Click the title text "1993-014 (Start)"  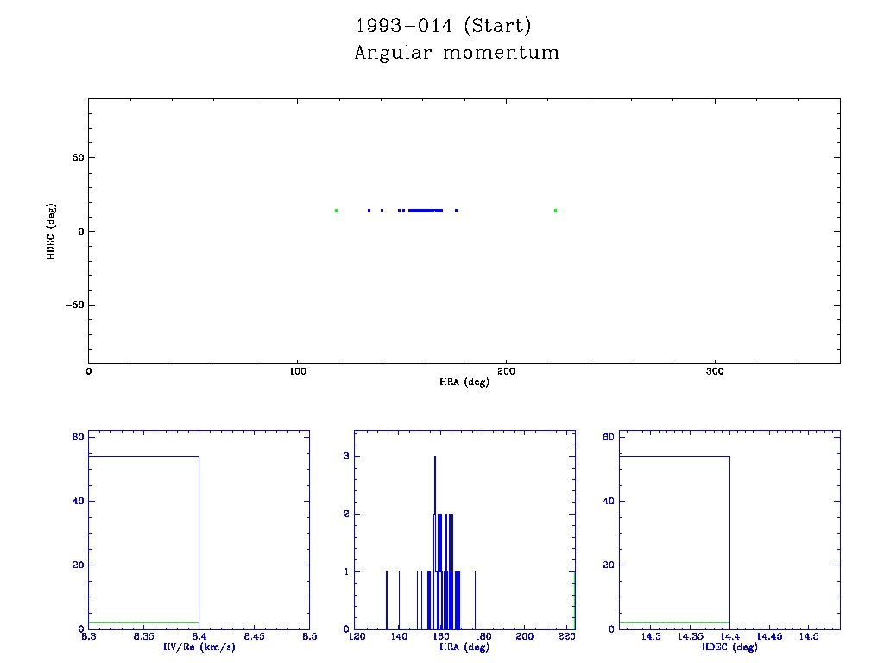coord(443,26)
